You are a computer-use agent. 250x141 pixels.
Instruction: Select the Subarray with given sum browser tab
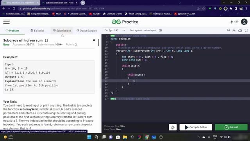[x=59, y=3]
